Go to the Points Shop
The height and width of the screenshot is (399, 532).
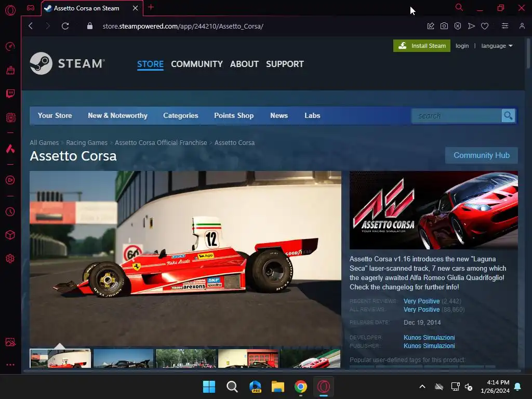pyautogui.click(x=234, y=116)
